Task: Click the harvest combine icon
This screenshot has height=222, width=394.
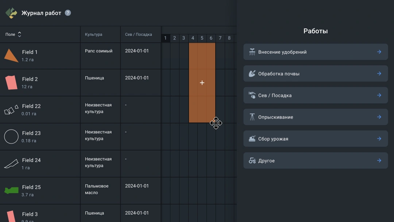Action: point(252,139)
